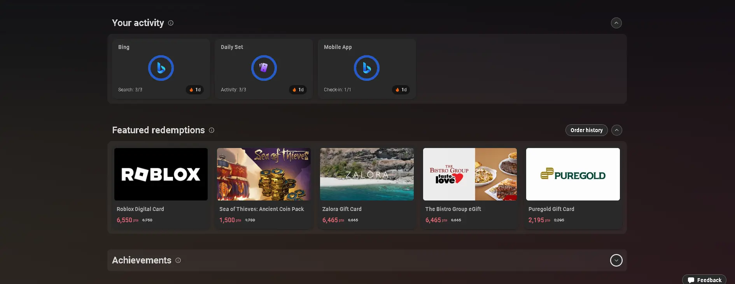
Task: Click the crossed-out 6,750 Roblox price
Action: coord(147,220)
